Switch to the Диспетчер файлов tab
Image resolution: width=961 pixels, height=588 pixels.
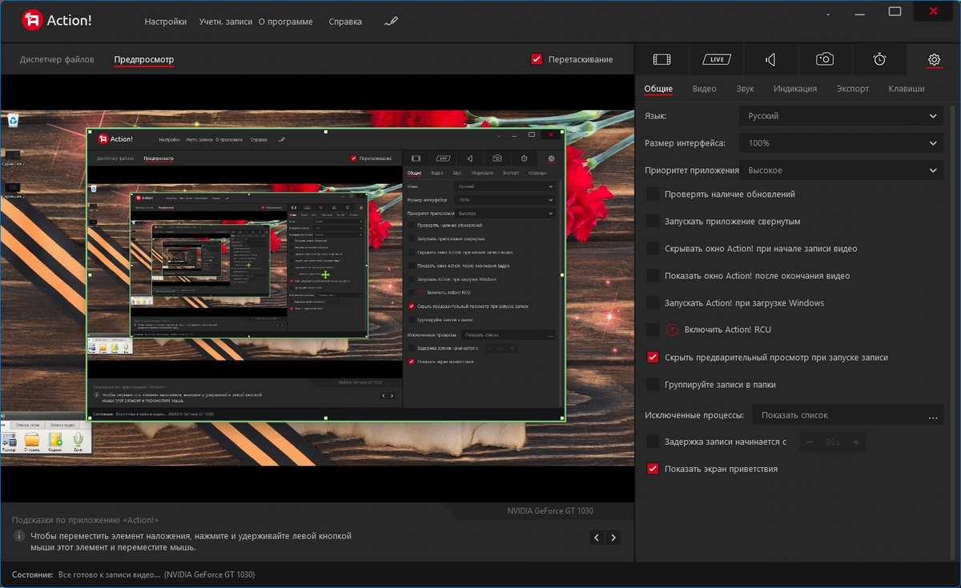57,59
